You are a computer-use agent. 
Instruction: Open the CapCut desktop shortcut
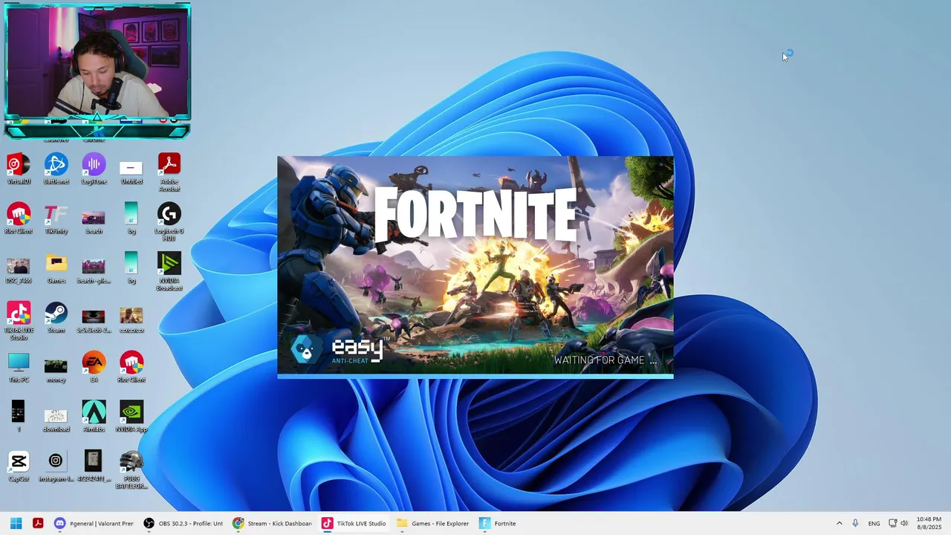click(x=19, y=466)
